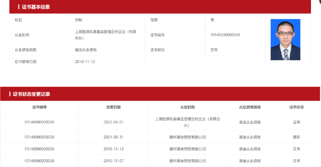Click certificate number in the 2022-04-01 row
Image resolution: width=321 pixels, height=167 pixels.
pos(39,122)
